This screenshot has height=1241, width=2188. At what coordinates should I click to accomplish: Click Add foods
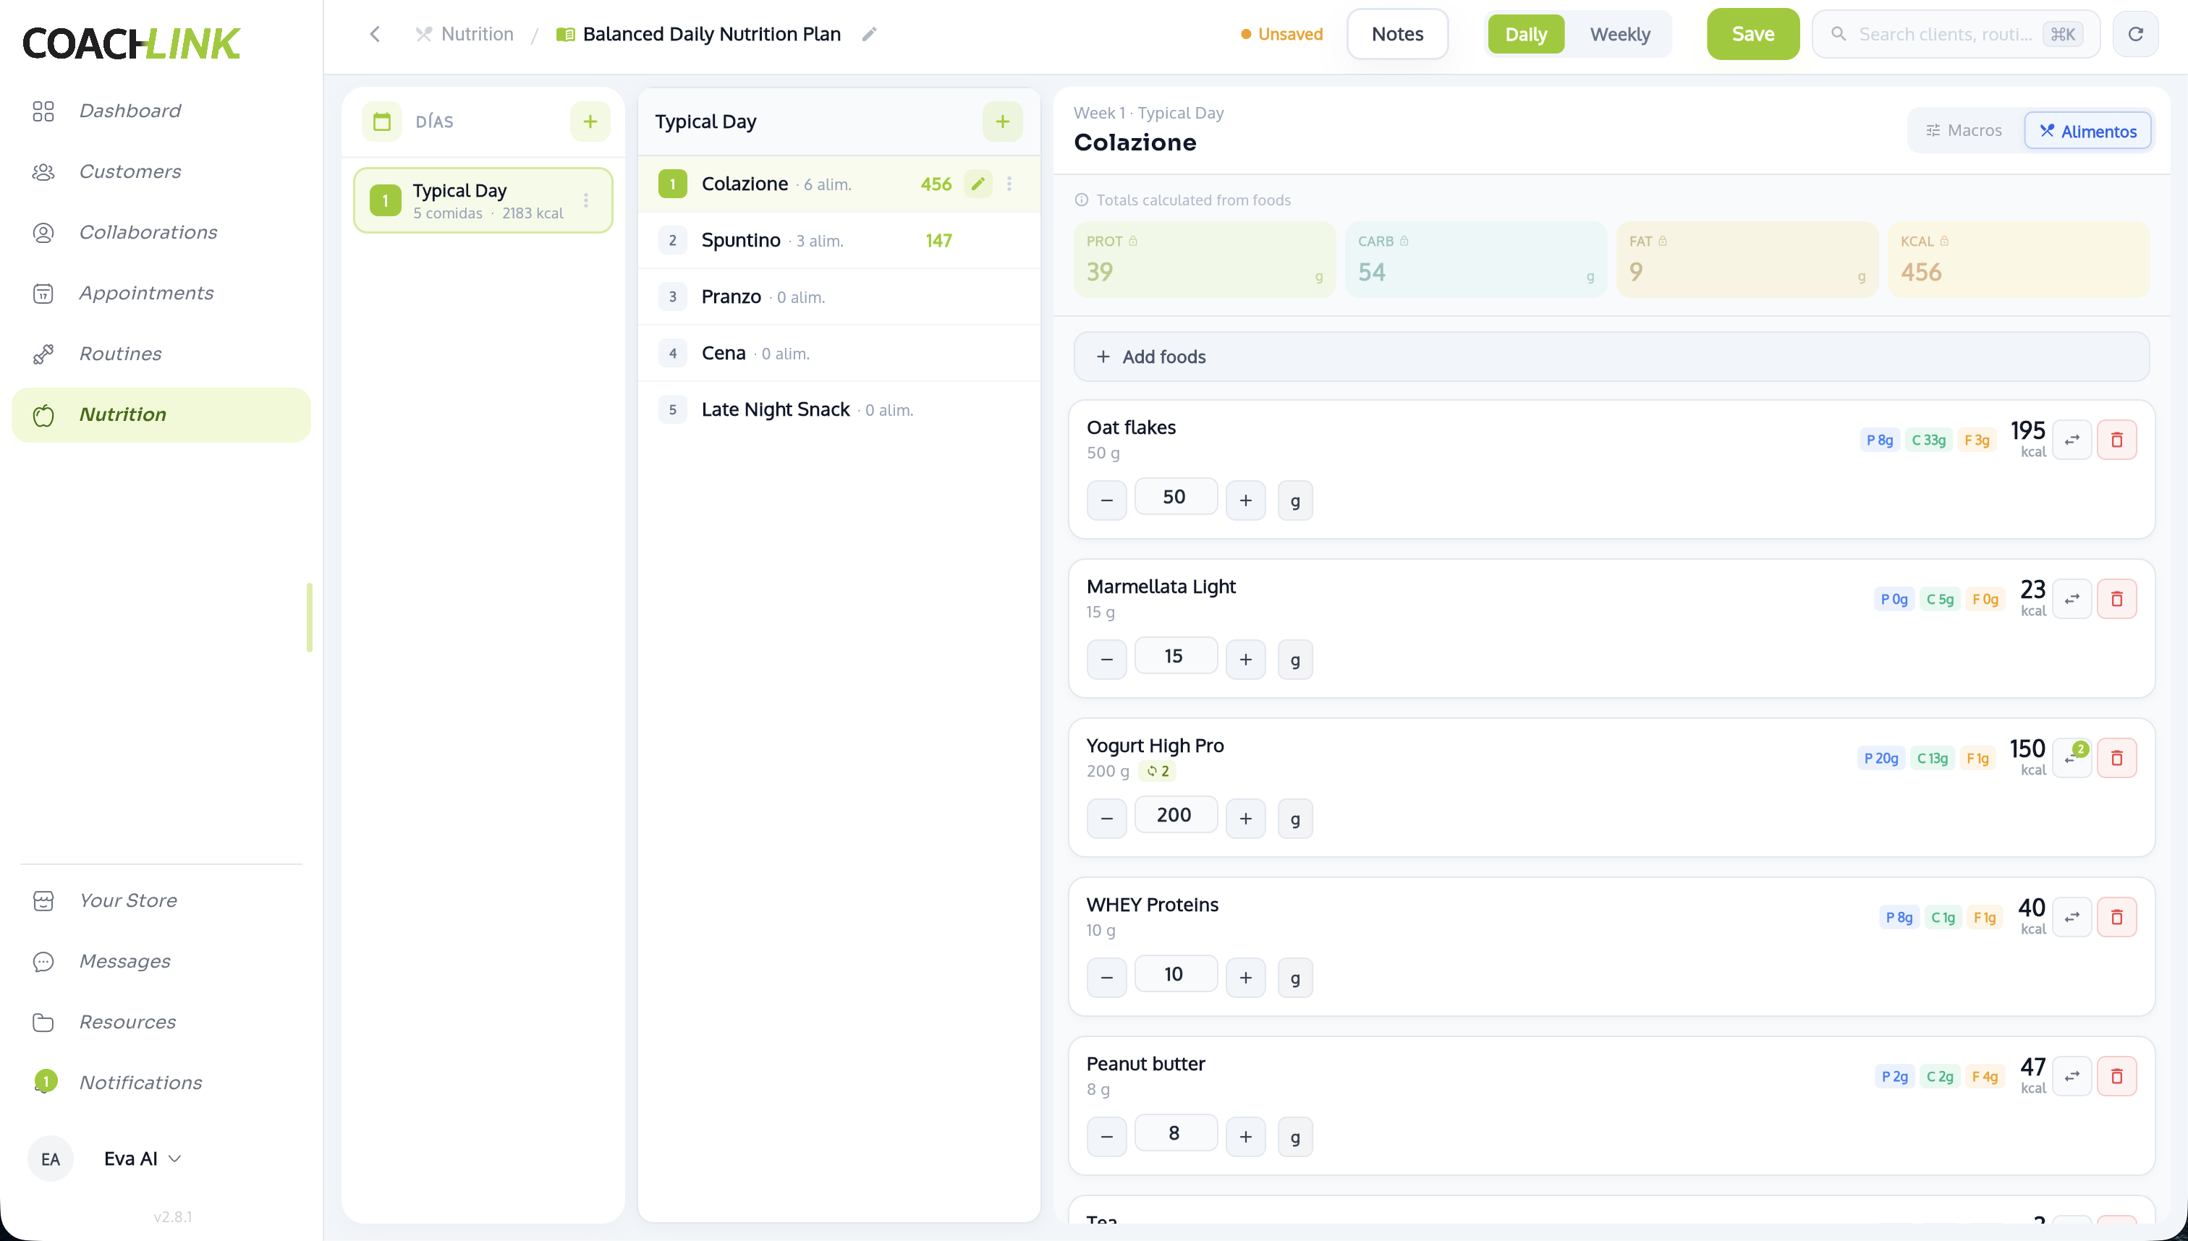point(1611,357)
